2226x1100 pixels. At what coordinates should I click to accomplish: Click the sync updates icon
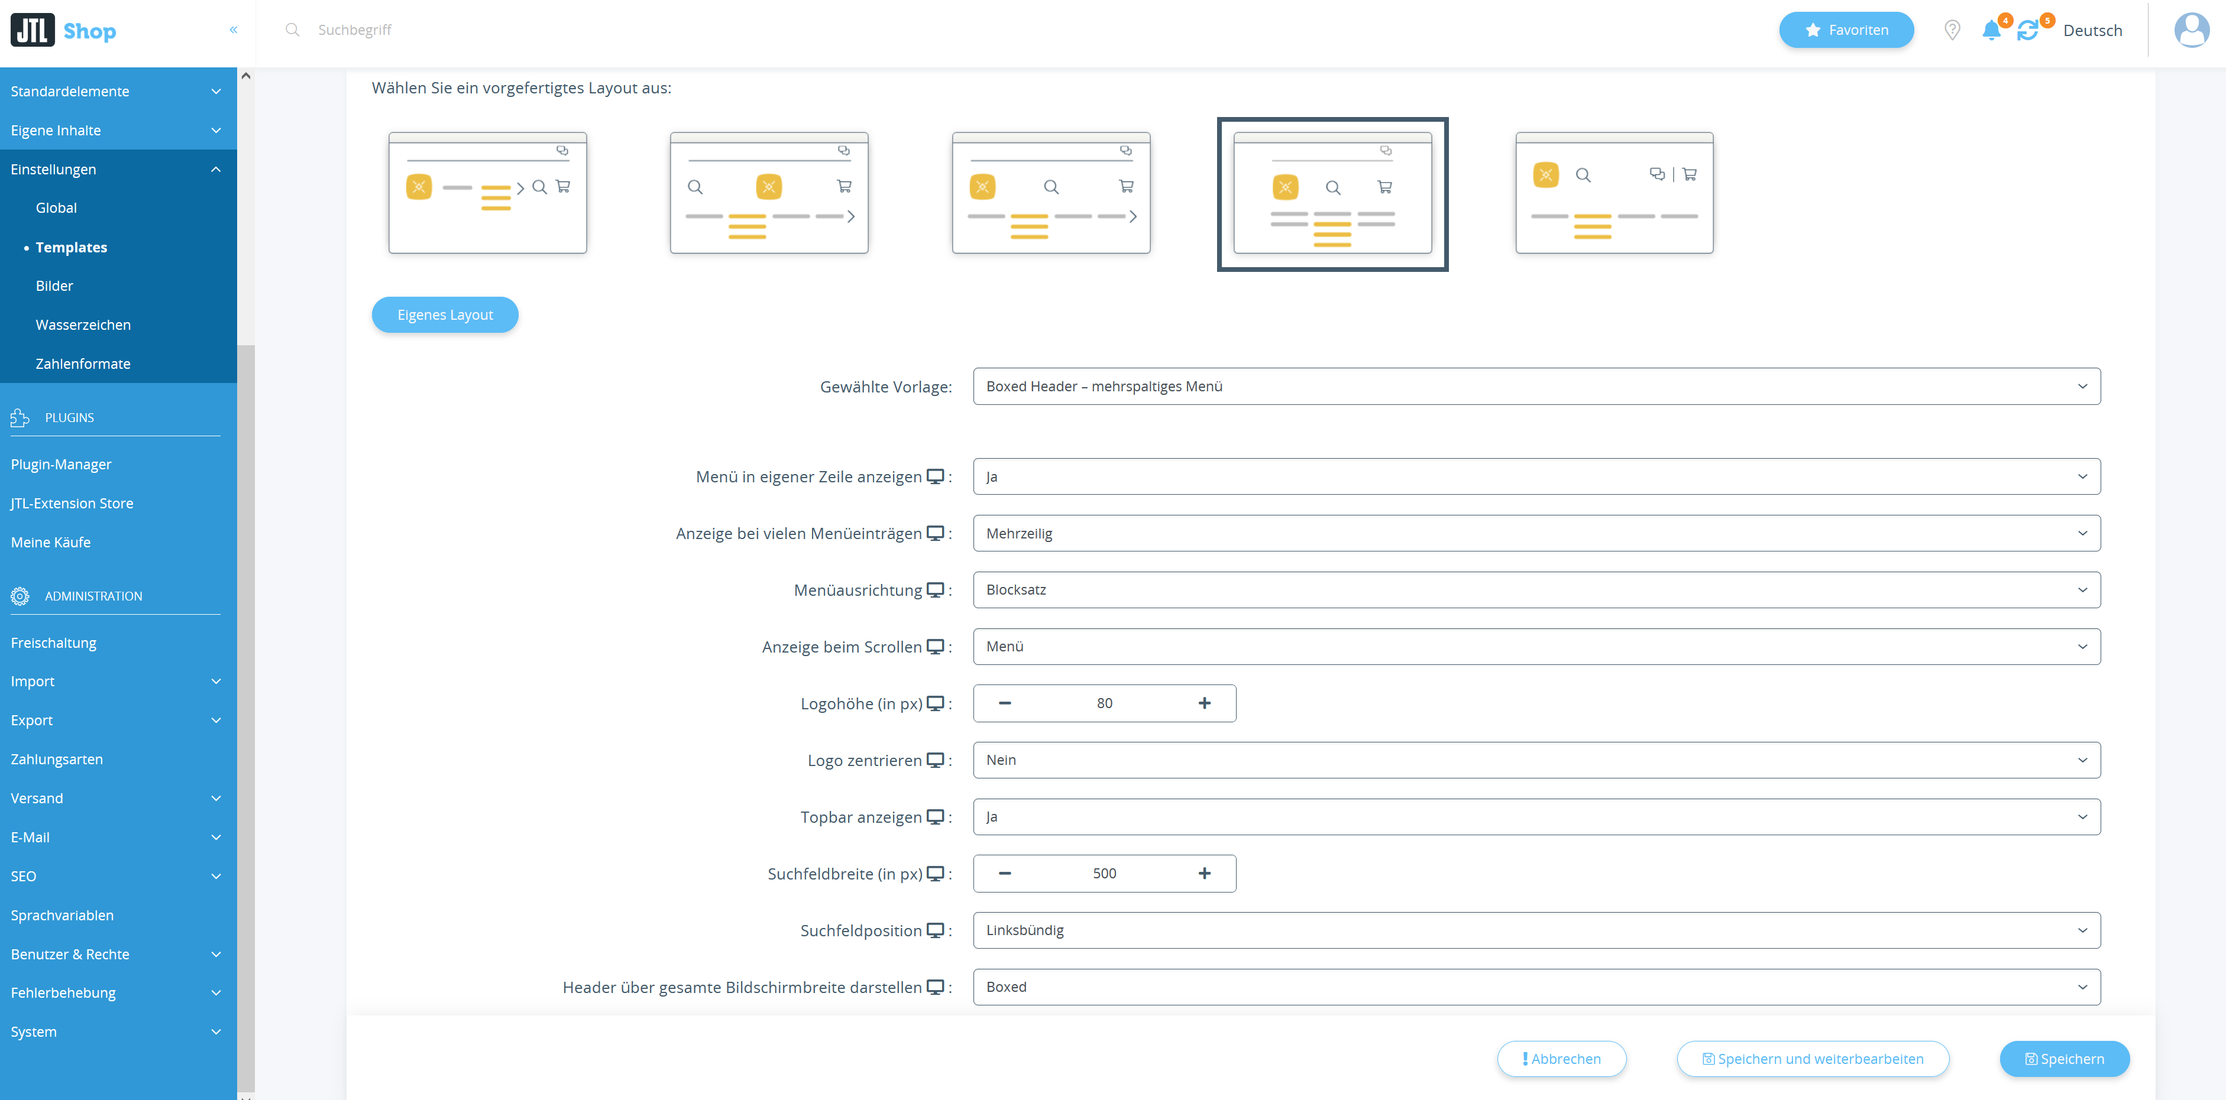pyautogui.click(x=2027, y=30)
